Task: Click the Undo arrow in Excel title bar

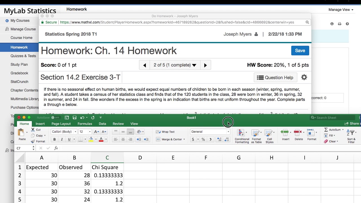Action: tap(82, 118)
